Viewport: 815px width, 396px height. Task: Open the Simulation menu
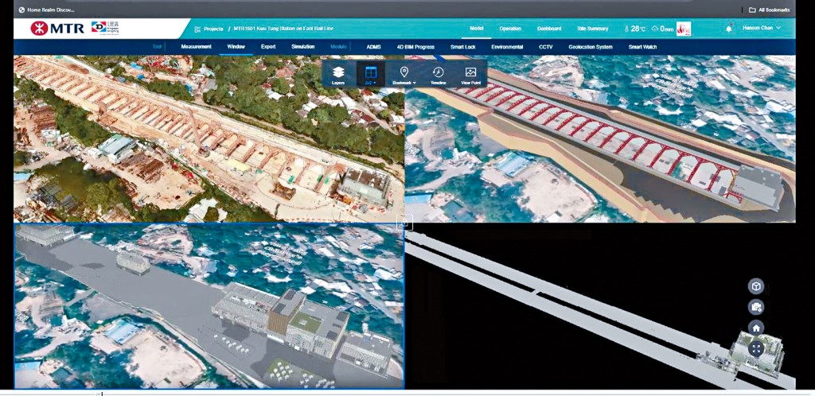point(302,47)
